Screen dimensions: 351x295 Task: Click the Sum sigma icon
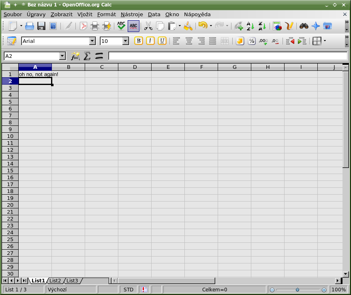87,56
